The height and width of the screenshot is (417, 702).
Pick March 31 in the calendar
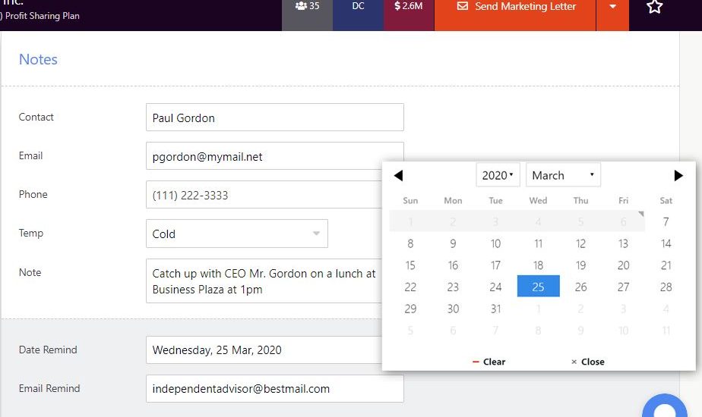495,309
